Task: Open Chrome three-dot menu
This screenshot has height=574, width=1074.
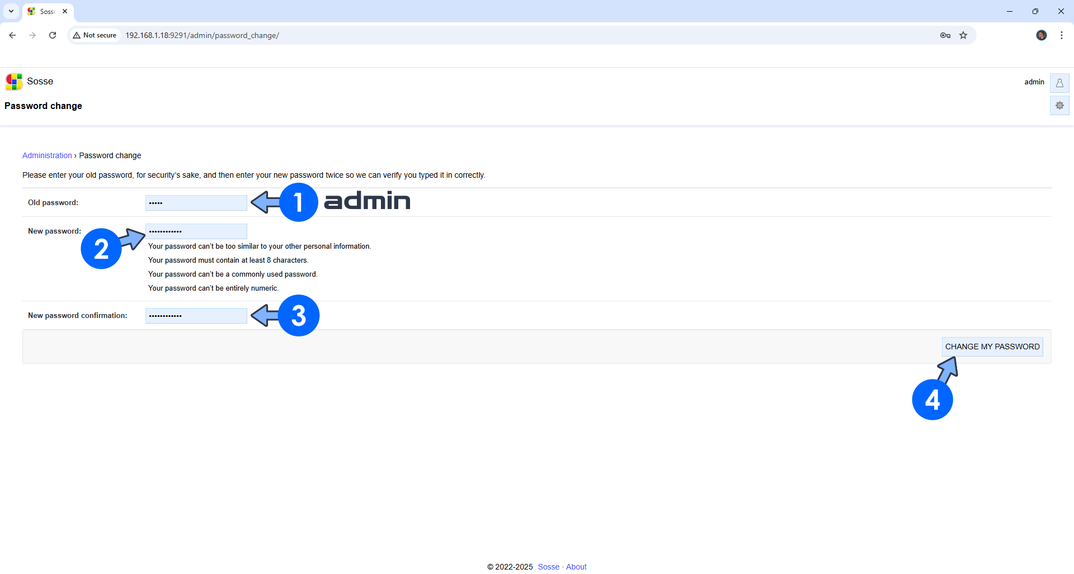Action: (x=1061, y=35)
